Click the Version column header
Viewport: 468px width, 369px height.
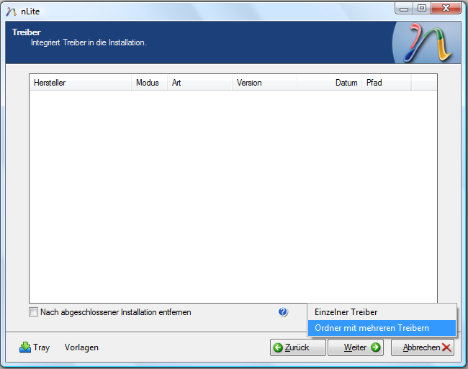[264, 83]
